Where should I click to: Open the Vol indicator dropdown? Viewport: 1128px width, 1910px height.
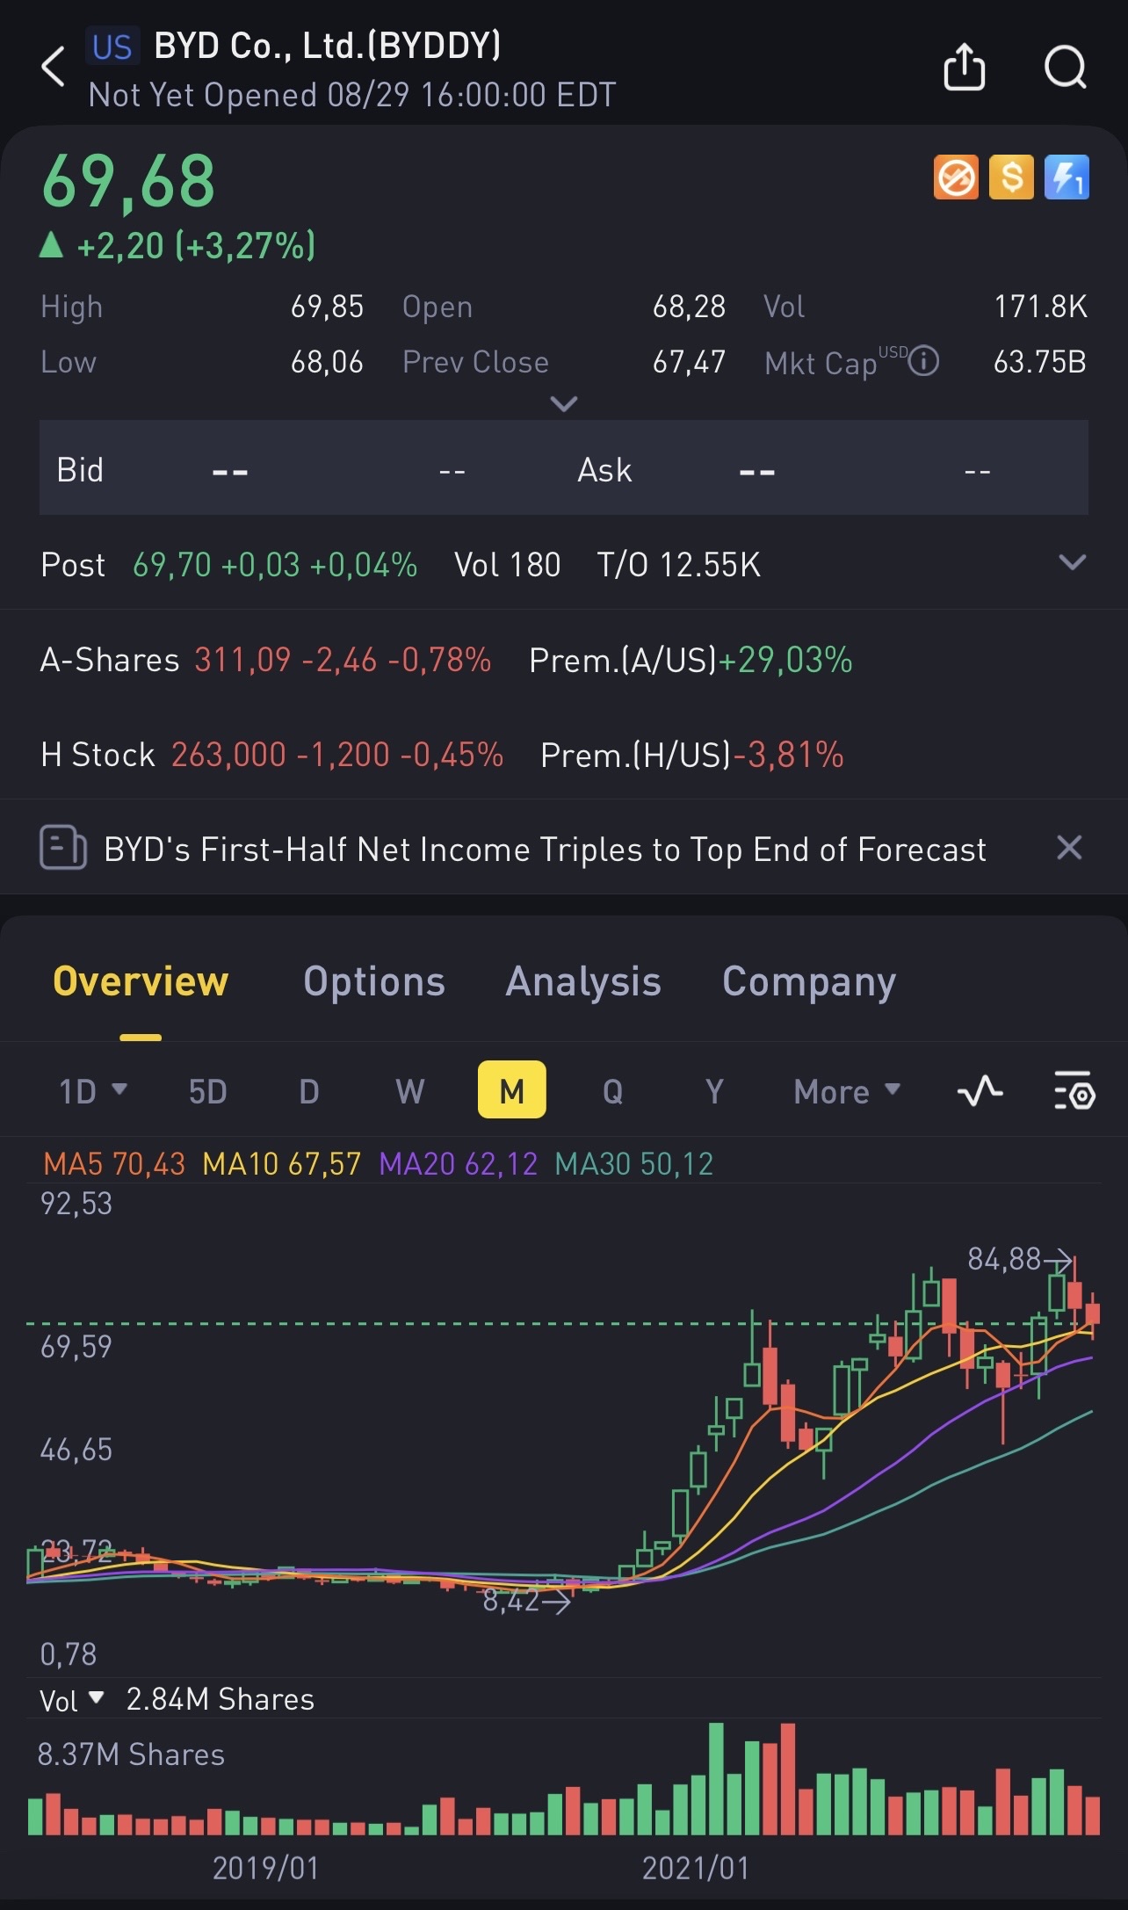pos(72,1700)
